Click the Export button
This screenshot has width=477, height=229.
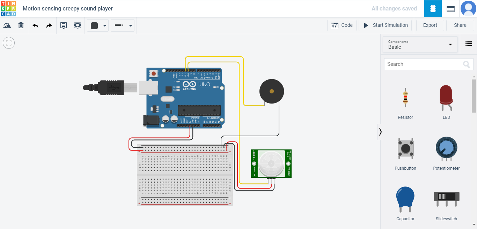tap(430, 25)
